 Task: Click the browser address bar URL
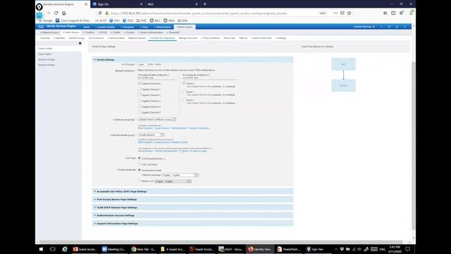click(x=199, y=13)
